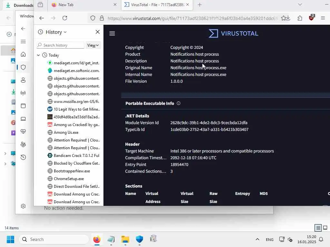Open Firefox extensions puzzle icon

[x=300, y=18]
